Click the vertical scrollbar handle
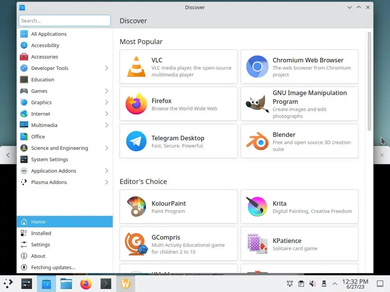Viewport: 390px width, 292px height. pyautogui.click(x=369, y=81)
